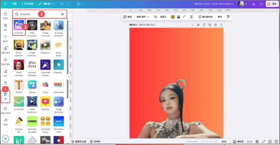
Task: Open the golden border color swatch
Action: tap(173, 17)
